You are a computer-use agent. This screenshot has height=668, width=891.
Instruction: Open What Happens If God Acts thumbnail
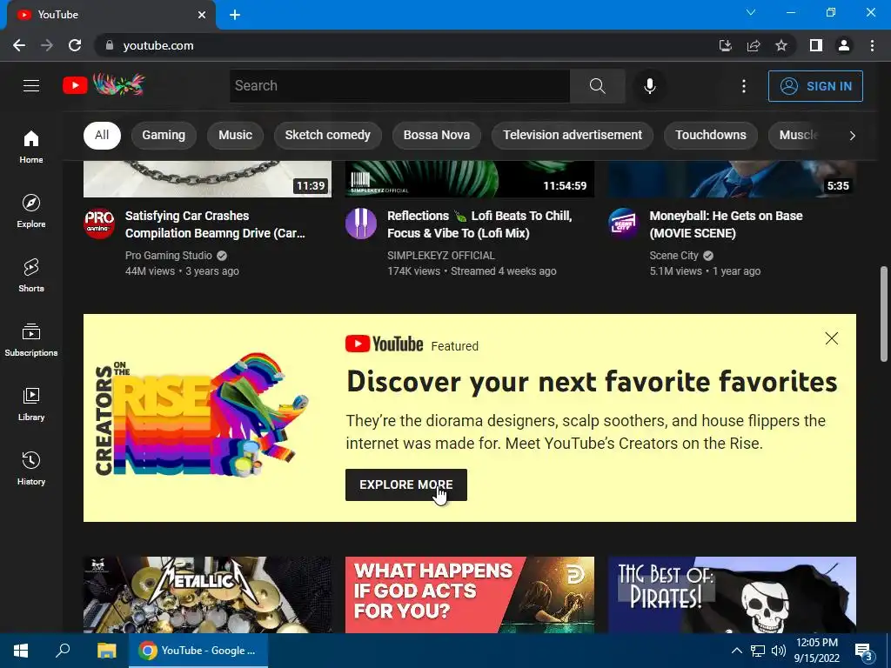click(x=469, y=595)
